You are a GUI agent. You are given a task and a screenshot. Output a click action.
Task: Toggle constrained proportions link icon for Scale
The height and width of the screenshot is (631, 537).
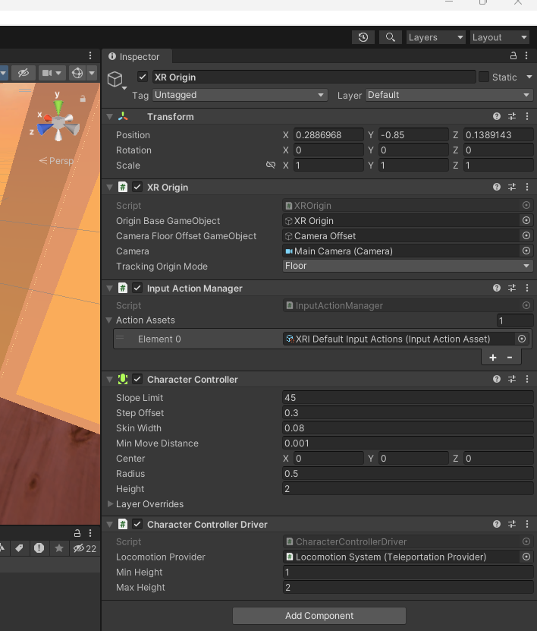click(x=271, y=166)
